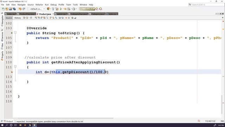Click the search magnifier icon in quick search
Image resolution: width=225 pixels, height=127 pixels.
[190, 5]
